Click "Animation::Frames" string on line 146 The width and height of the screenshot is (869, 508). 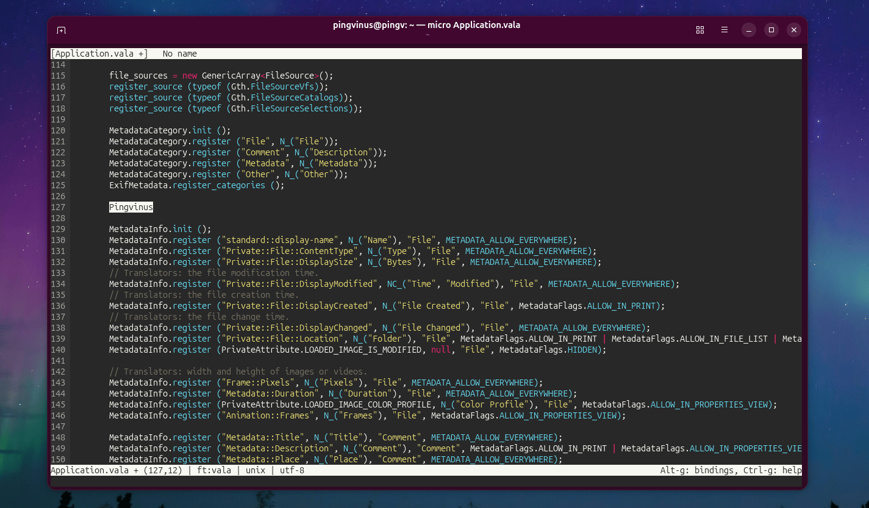(268, 415)
